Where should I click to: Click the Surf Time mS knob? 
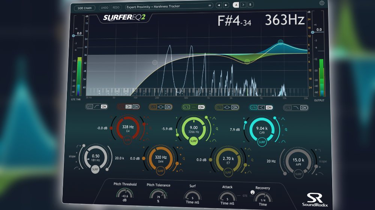[192, 196]
